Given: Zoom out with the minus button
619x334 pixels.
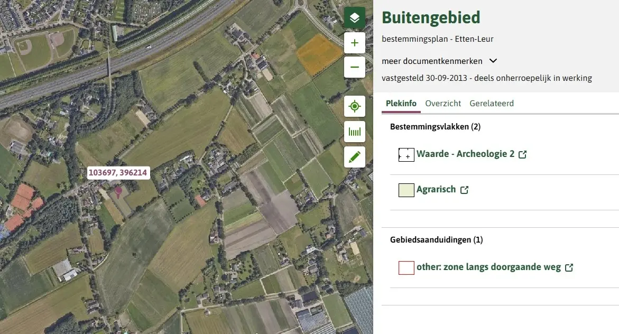Looking at the screenshot, I should point(355,67).
